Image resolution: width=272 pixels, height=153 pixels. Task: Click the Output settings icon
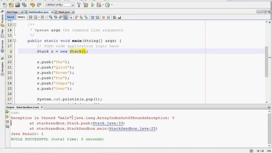pos(7,127)
